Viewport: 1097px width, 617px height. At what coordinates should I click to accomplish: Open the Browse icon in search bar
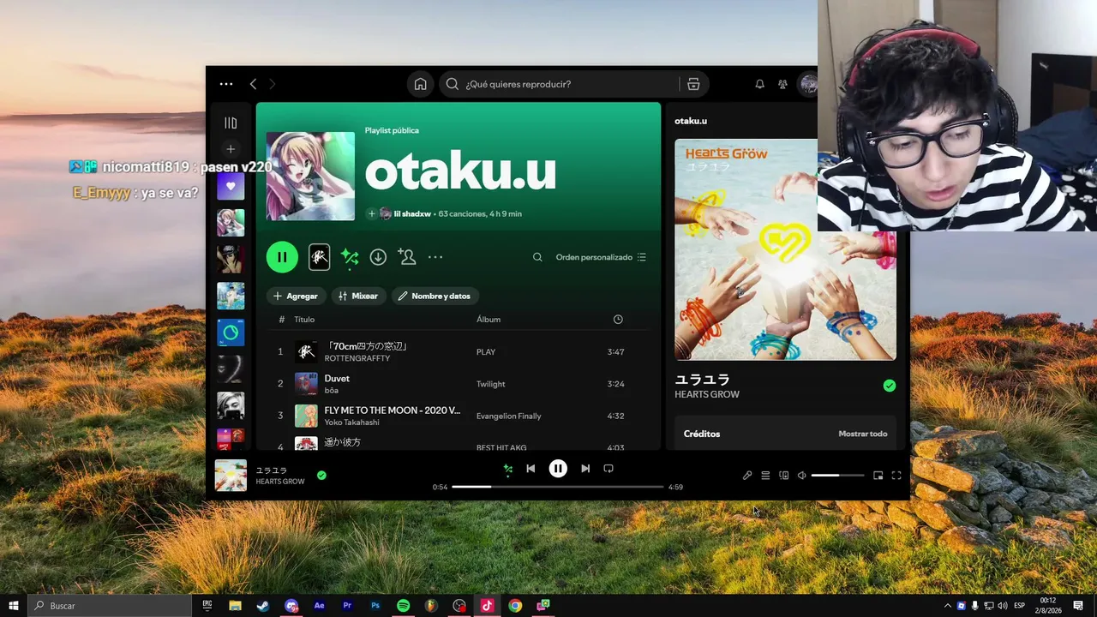[693, 84]
